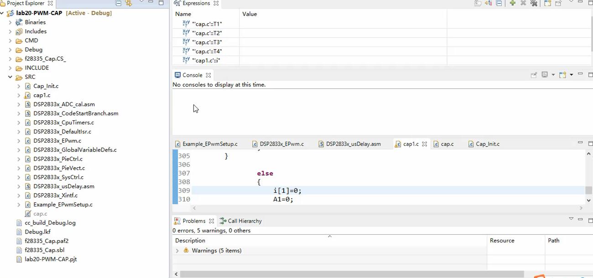
Task: Collapse all in Project Explorer toolbar
Action: click(119, 3)
